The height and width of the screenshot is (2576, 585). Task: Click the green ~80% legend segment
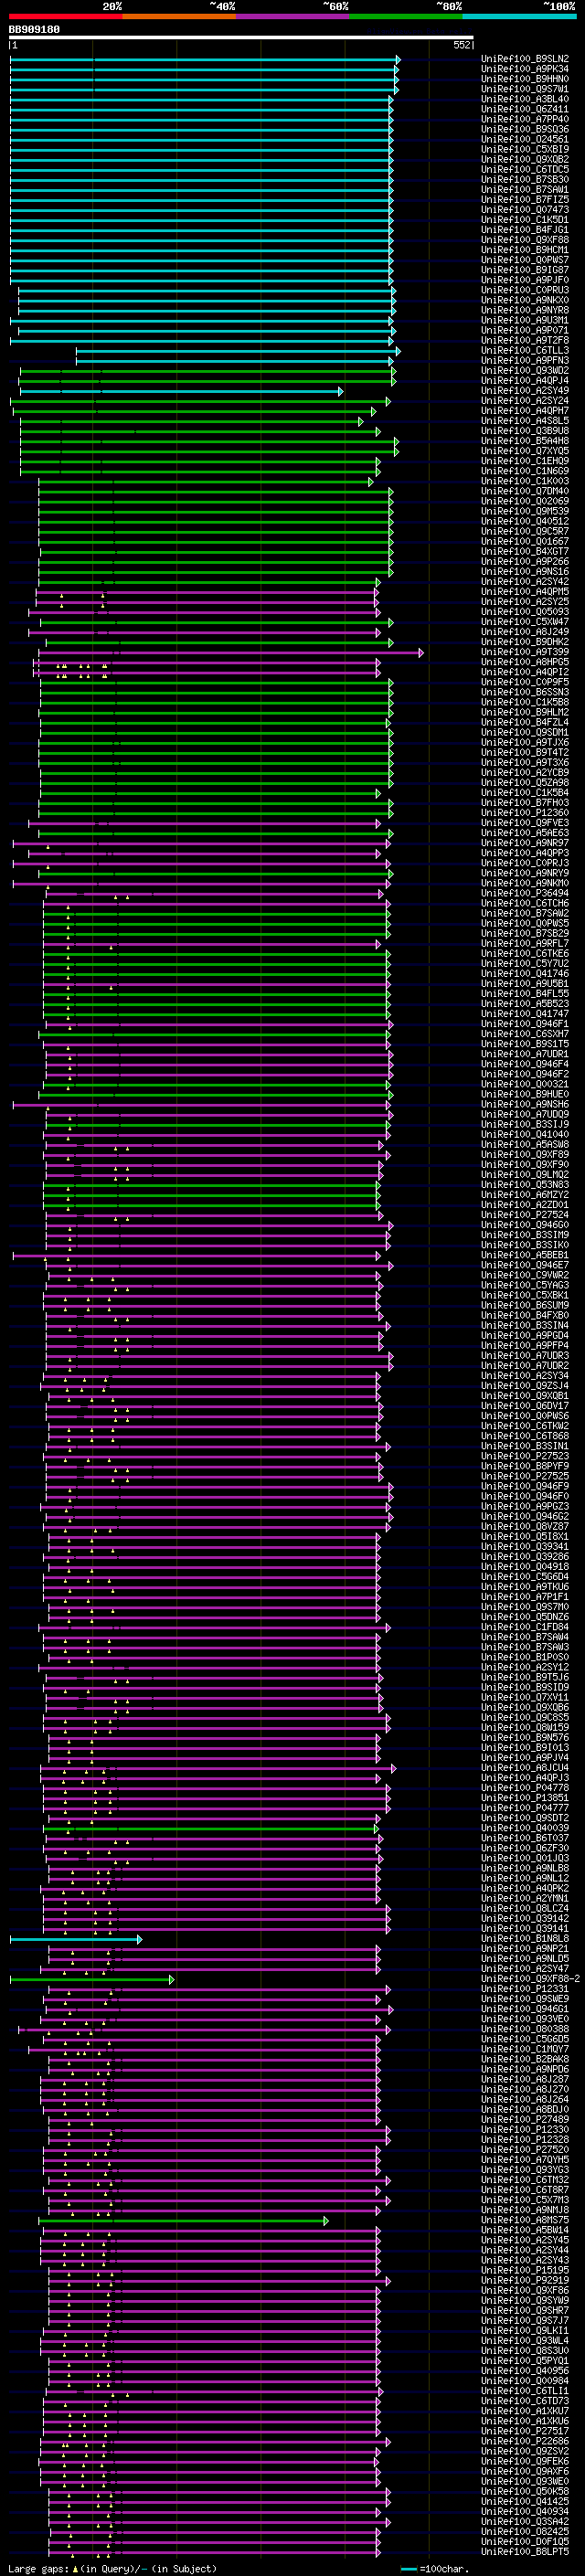pyautogui.click(x=405, y=17)
